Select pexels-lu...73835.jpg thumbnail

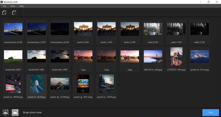click(x=106, y=84)
